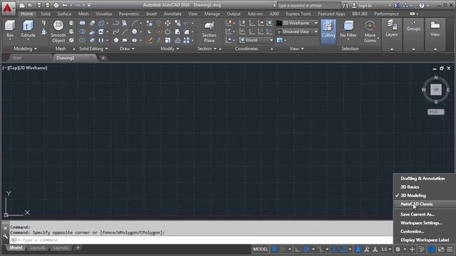Expand the Draw panel
The image size is (456, 256).
point(127,49)
